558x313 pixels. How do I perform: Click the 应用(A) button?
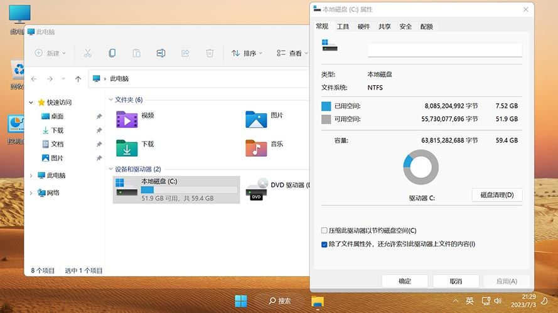[507, 281]
